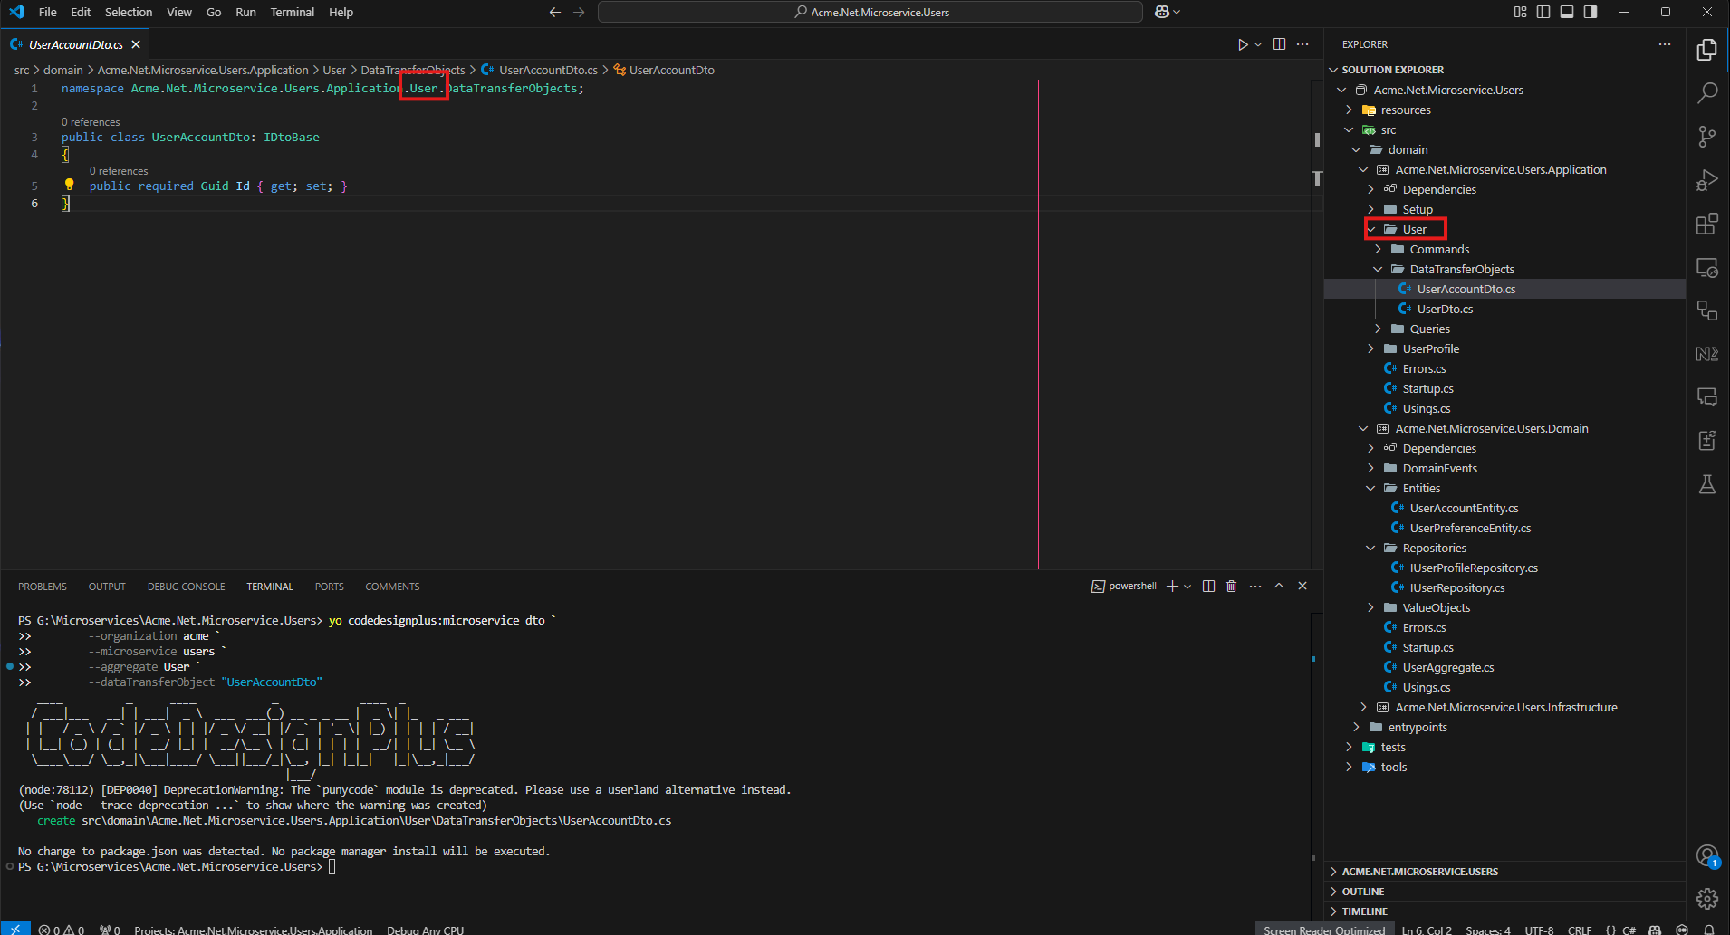Screen dimensions: 1730x935
Task: Expand the Queries folder
Action: (x=1378, y=329)
